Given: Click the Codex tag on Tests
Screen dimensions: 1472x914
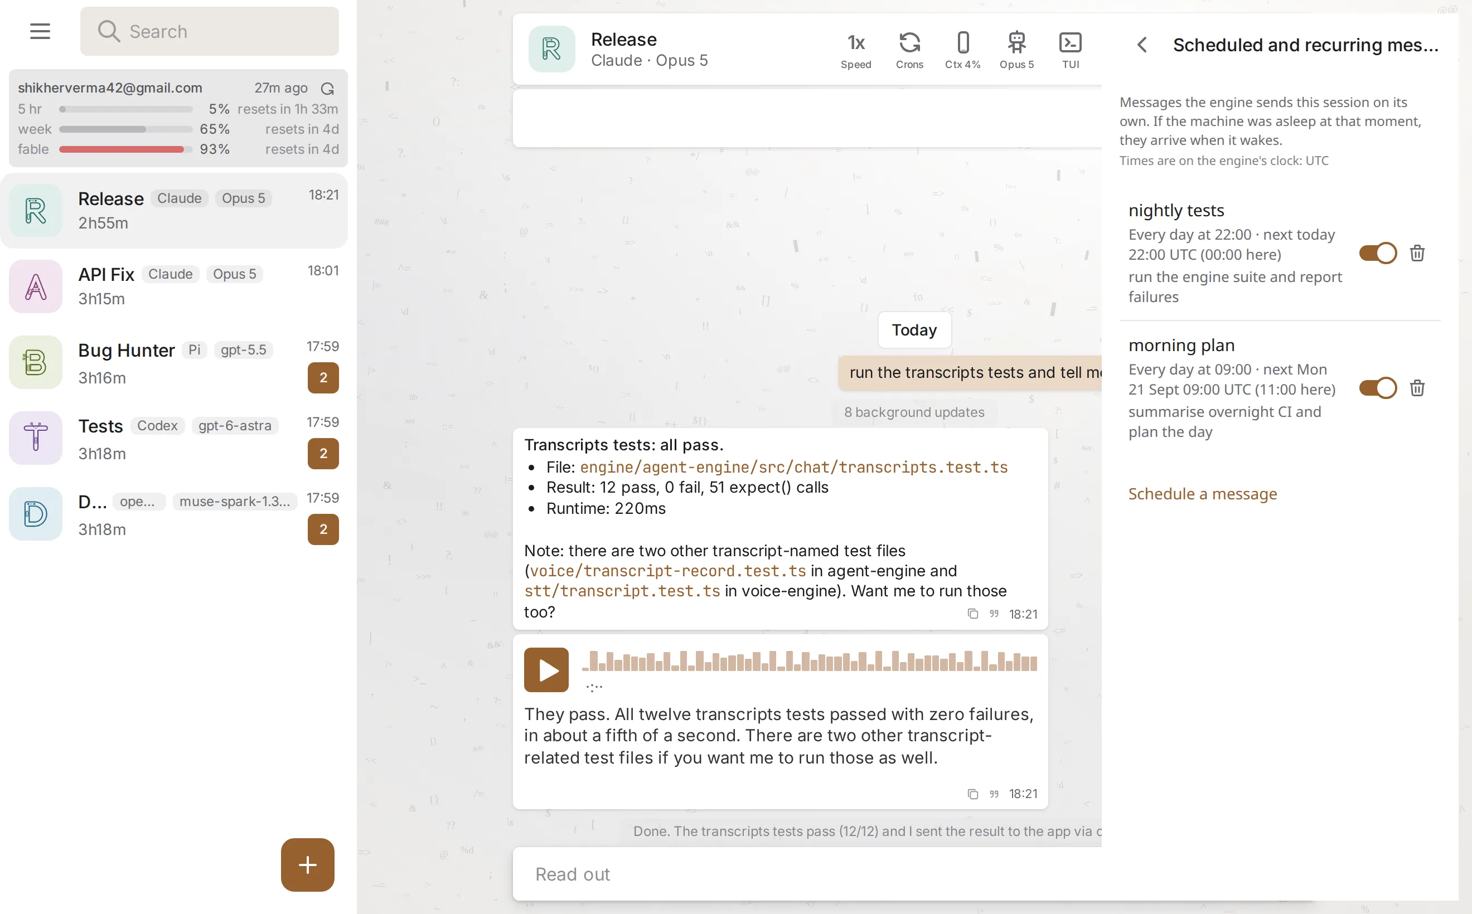Looking at the screenshot, I should (157, 426).
